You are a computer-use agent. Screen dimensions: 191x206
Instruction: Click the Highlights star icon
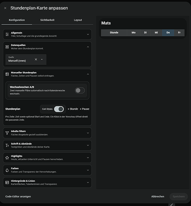tap(7, 158)
